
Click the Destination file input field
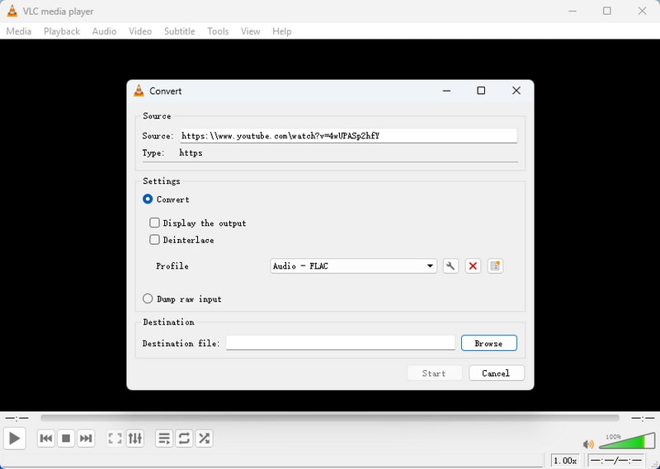[x=341, y=343]
